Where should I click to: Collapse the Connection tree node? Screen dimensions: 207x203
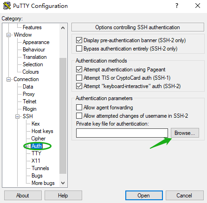coord(8,79)
